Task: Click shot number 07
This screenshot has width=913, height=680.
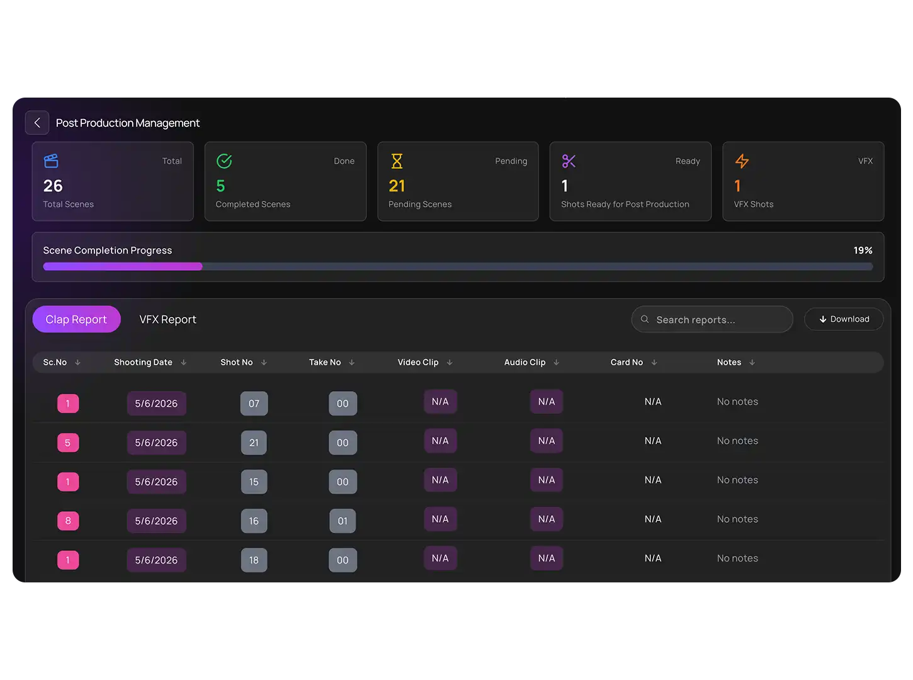Action: (254, 404)
